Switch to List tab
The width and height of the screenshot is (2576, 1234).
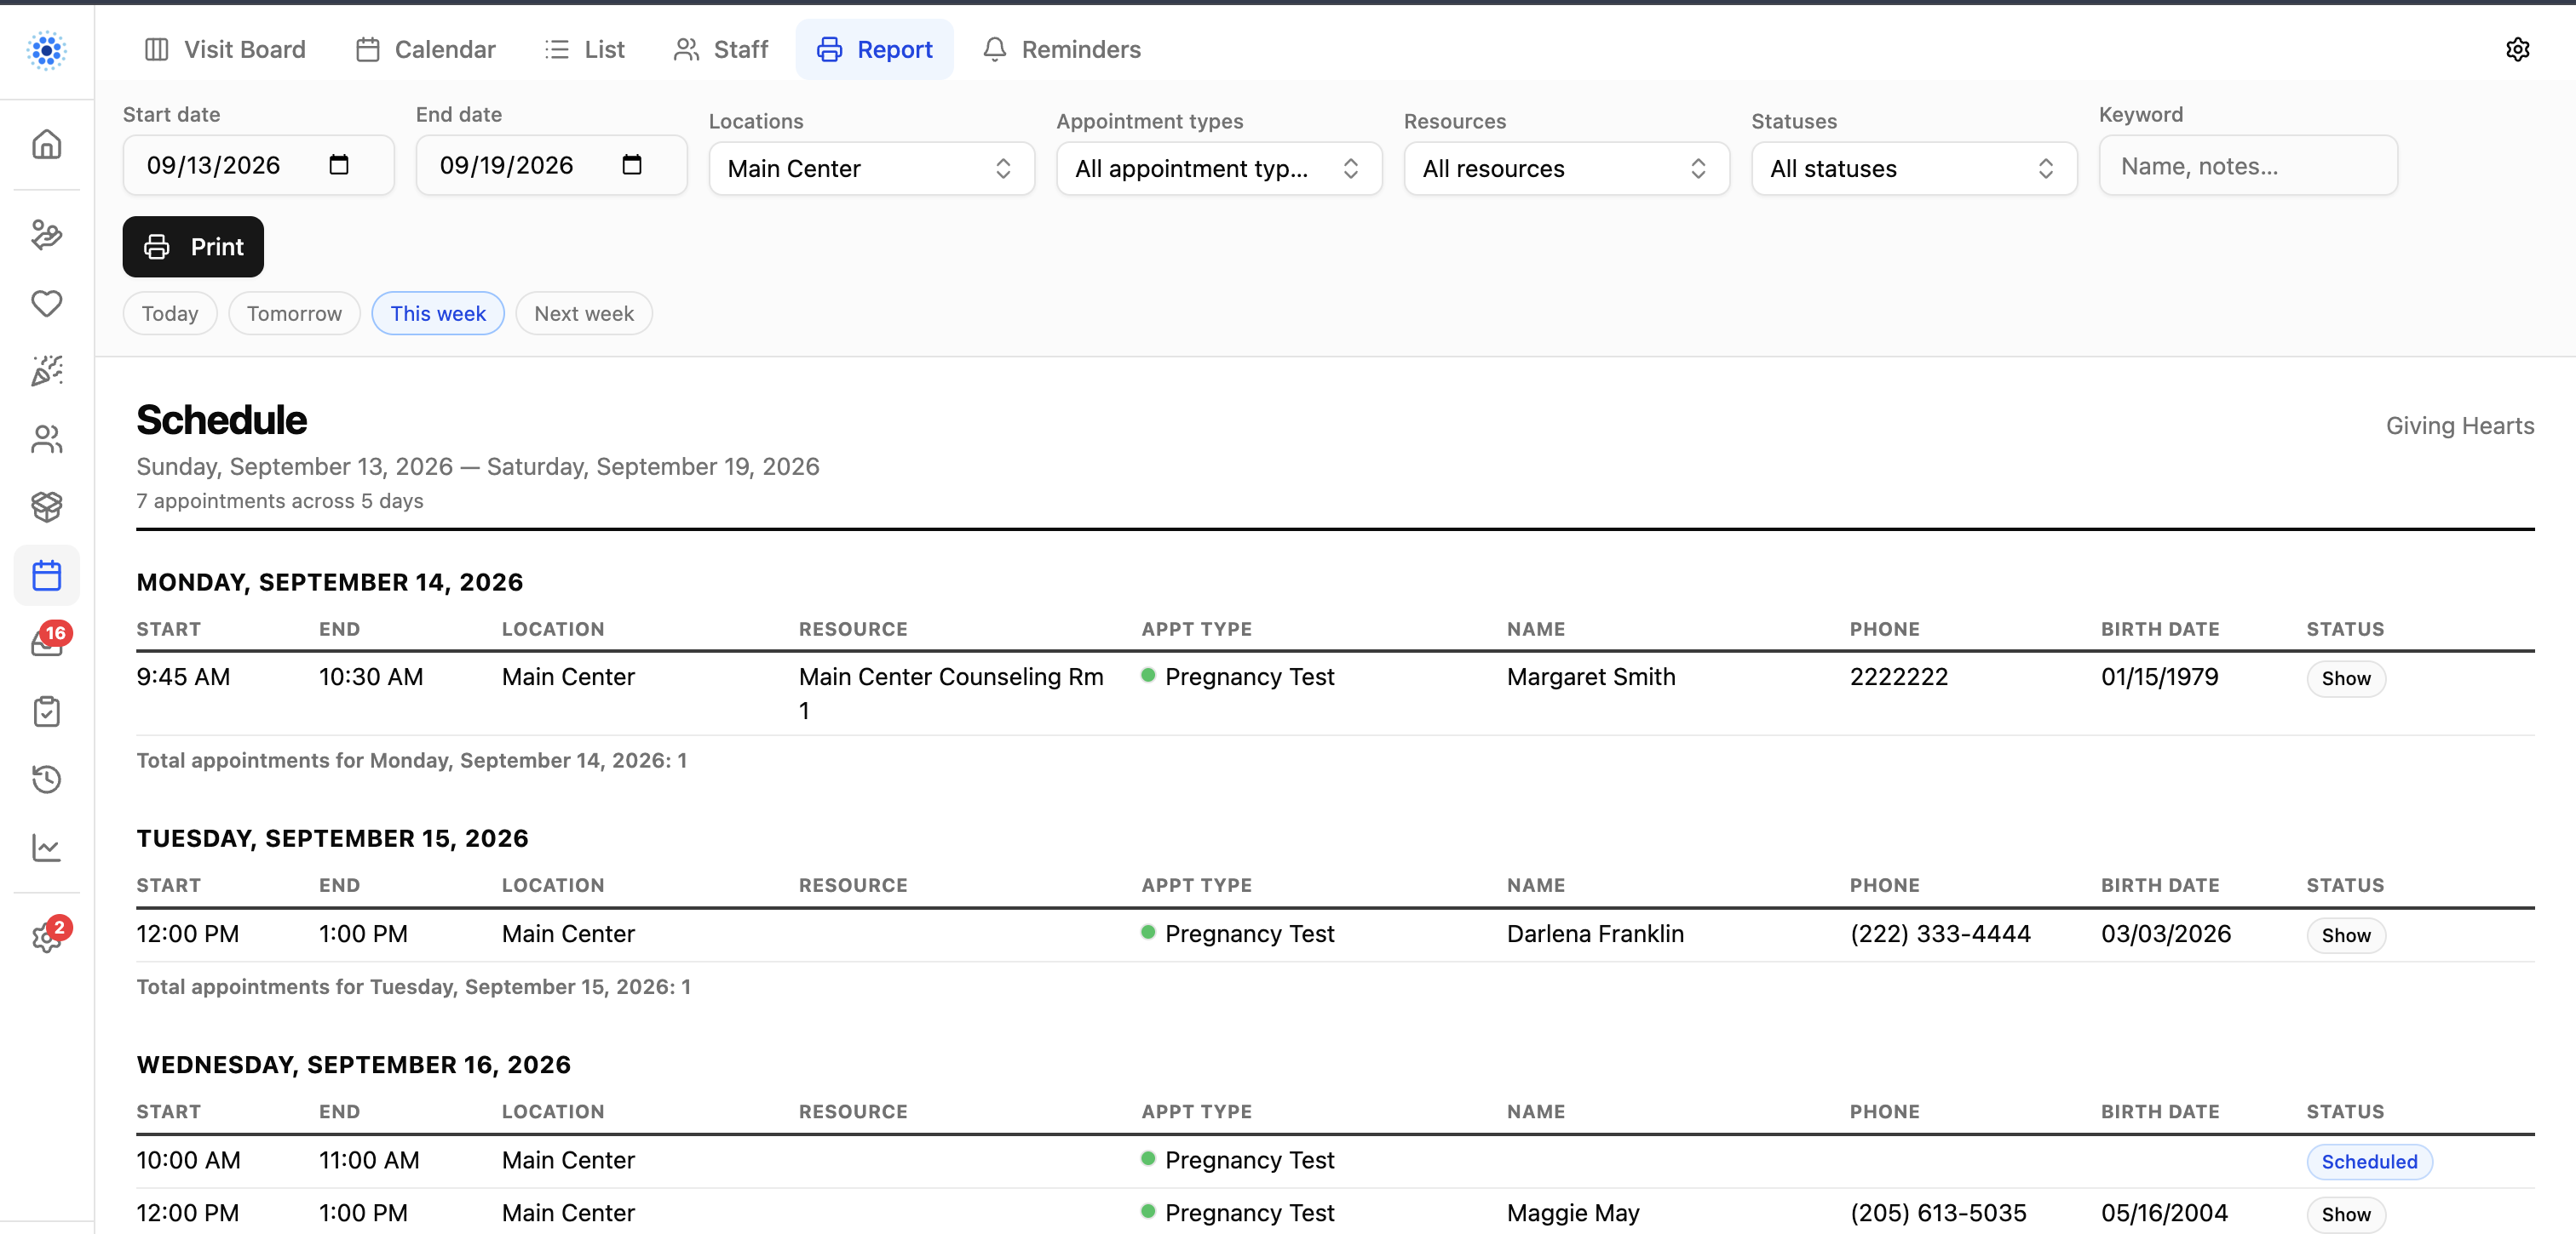(x=585, y=49)
